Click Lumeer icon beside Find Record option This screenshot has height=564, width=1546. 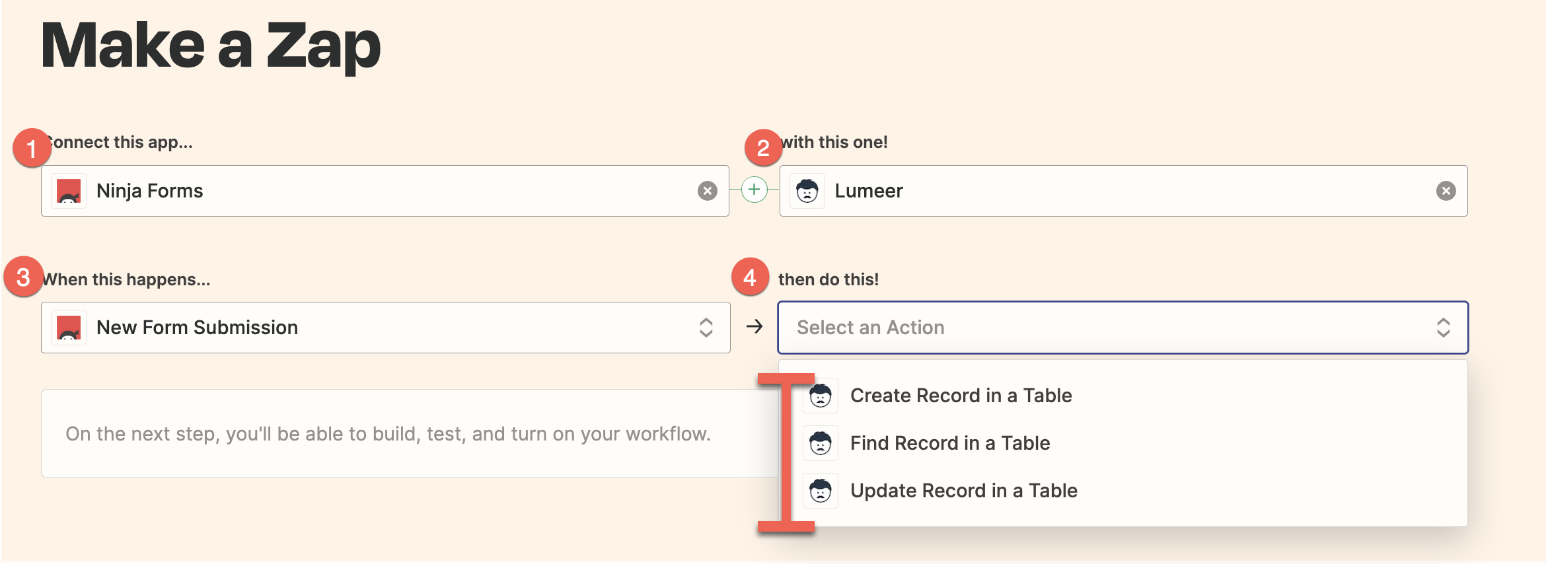pos(821,443)
